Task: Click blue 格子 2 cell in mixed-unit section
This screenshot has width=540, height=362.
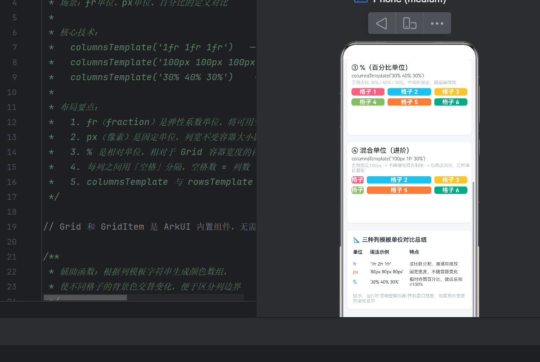Action: tap(399, 180)
